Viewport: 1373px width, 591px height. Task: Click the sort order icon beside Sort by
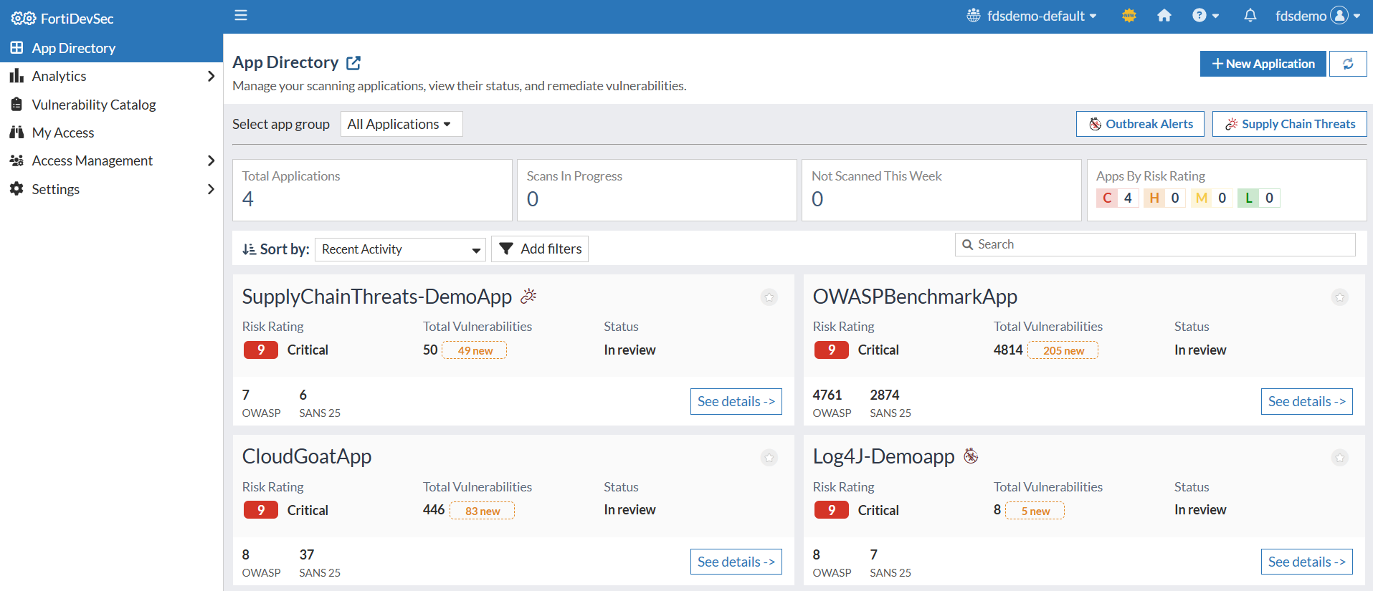point(249,249)
